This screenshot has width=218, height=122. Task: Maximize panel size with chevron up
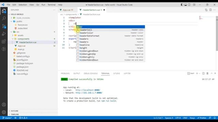(212, 73)
